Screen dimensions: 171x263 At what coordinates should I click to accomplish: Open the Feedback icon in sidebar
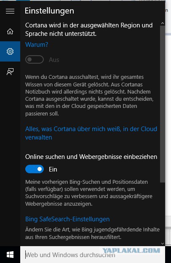[x=10, y=72]
